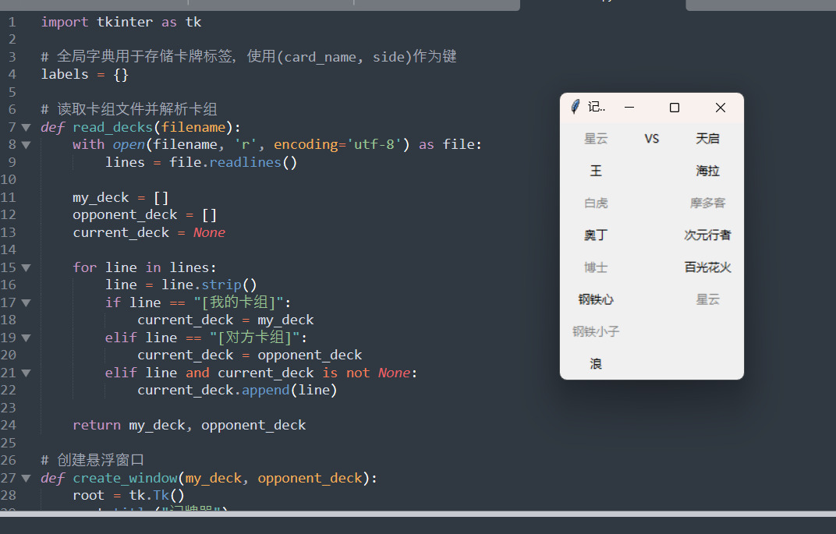Toggle the 王 card label
Screen dimensions: 836x534
pyautogui.click(x=596, y=171)
